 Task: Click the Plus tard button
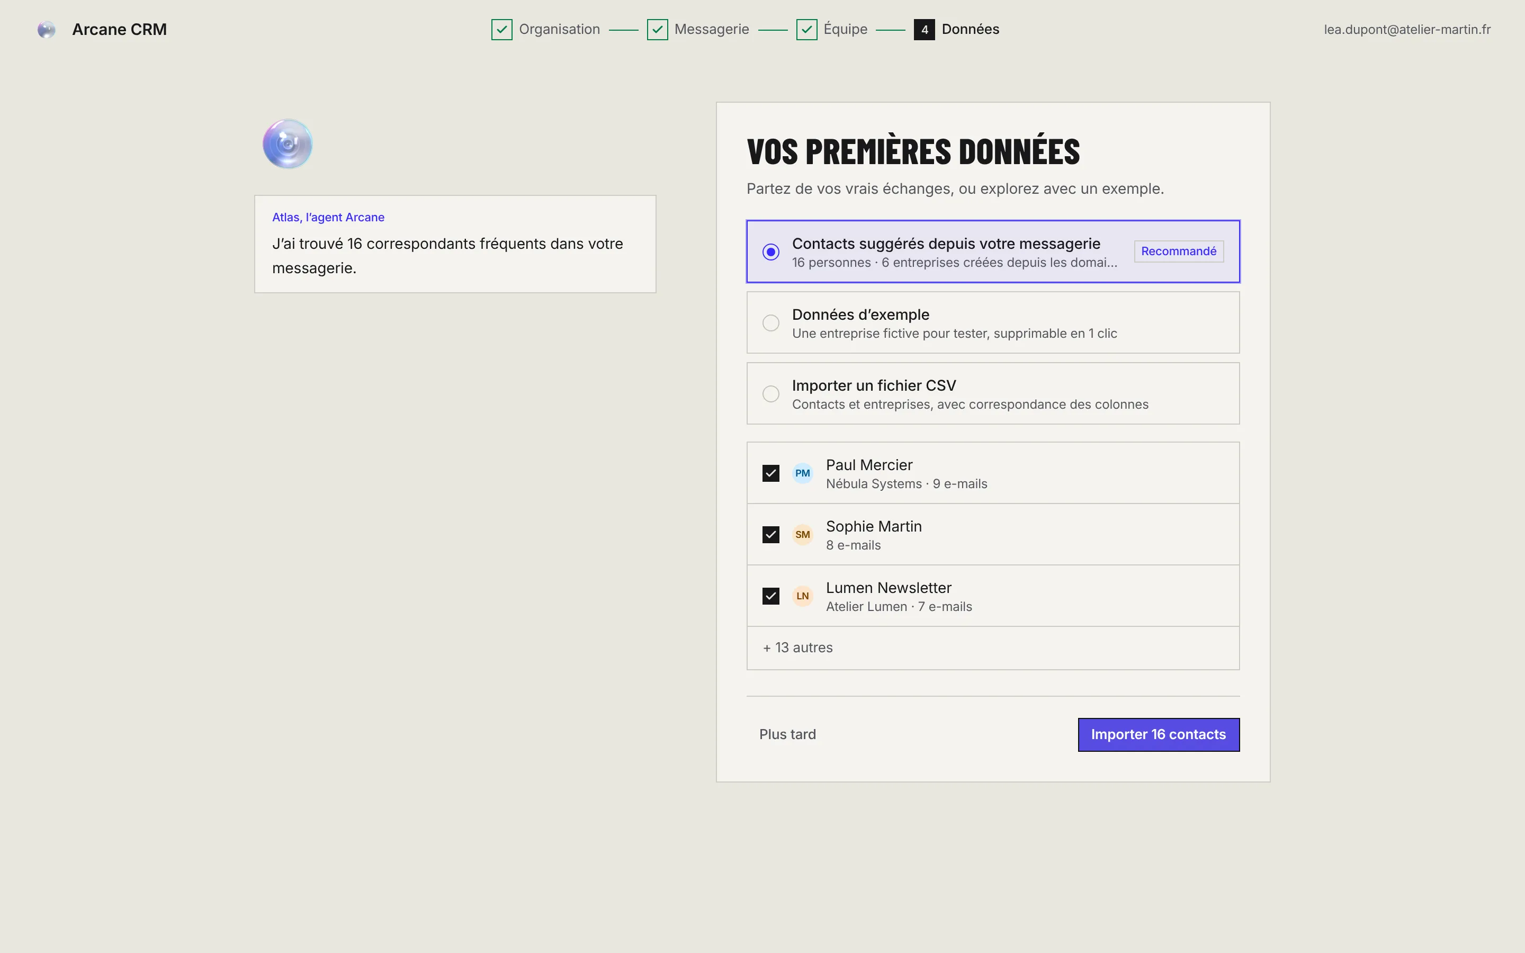coord(787,735)
